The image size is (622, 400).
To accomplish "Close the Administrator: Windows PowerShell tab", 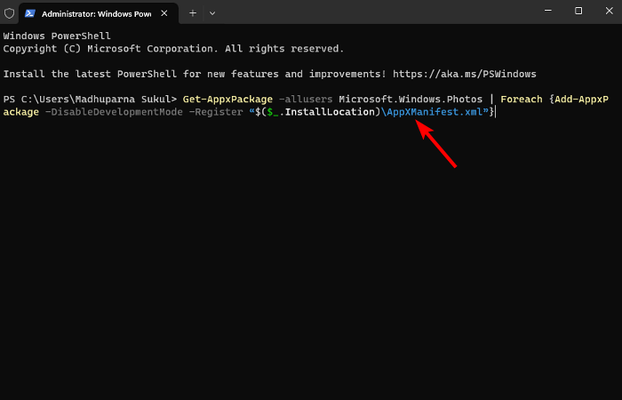I will click(167, 13).
